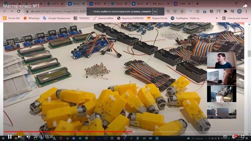251x141 pixels.
Task: Click the share arrow on the video
Action: 244,6
